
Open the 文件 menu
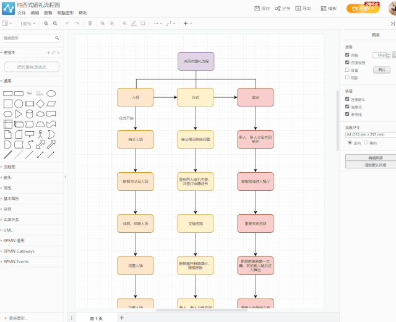[22, 13]
